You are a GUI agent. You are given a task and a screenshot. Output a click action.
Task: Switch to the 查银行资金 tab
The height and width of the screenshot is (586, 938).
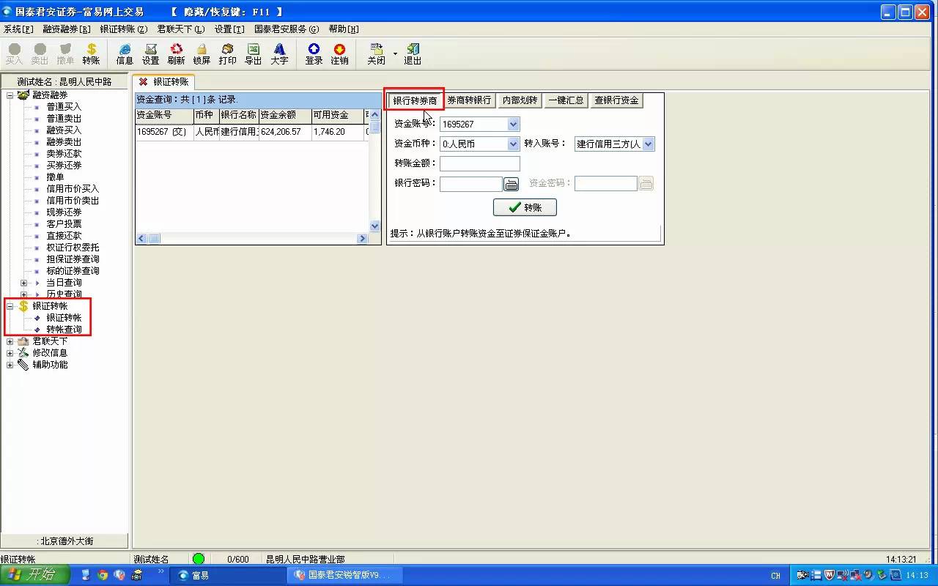point(616,100)
